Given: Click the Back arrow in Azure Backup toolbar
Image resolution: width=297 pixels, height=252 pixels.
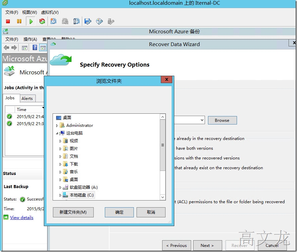Looking at the screenshot, I should coord(6,48).
